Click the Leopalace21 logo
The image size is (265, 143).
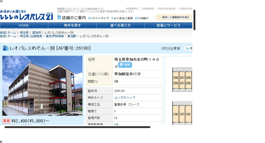tap(26, 15)
